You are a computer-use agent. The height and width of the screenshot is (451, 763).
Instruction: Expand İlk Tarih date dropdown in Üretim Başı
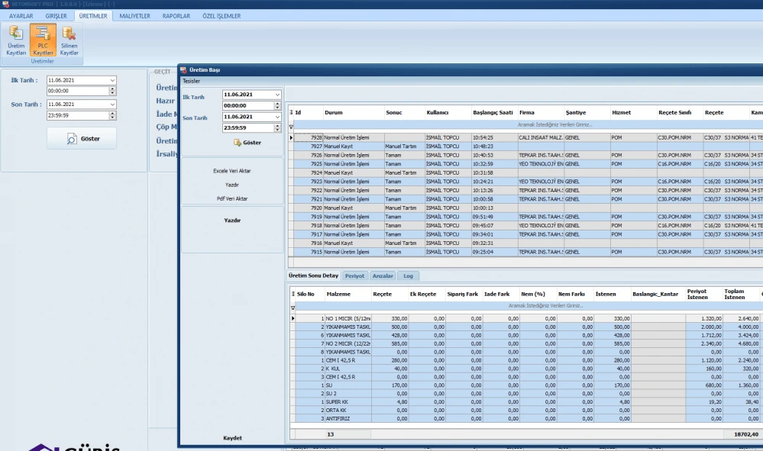[276, 95]
